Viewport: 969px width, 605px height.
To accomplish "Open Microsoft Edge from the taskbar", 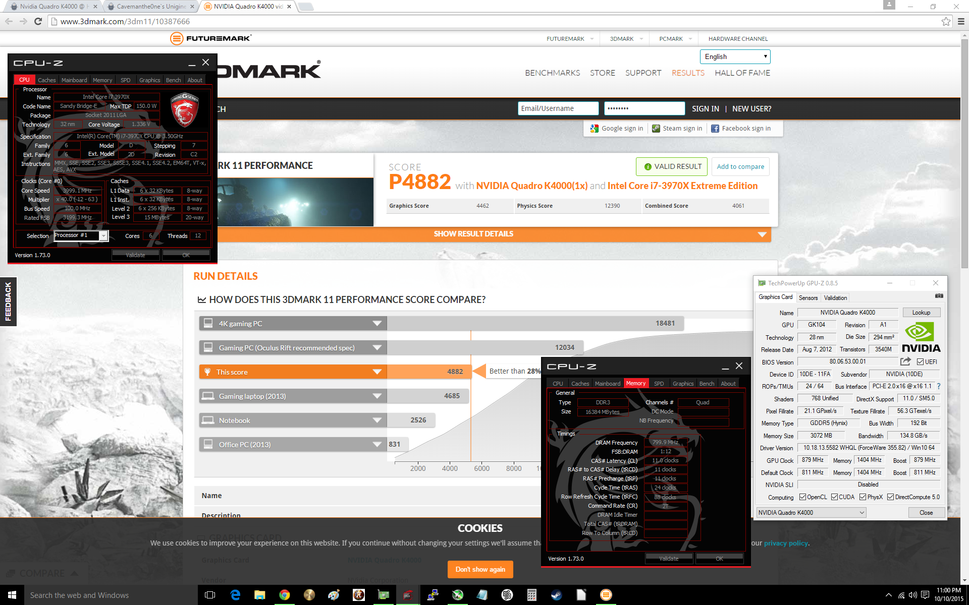I will point(235,595).
